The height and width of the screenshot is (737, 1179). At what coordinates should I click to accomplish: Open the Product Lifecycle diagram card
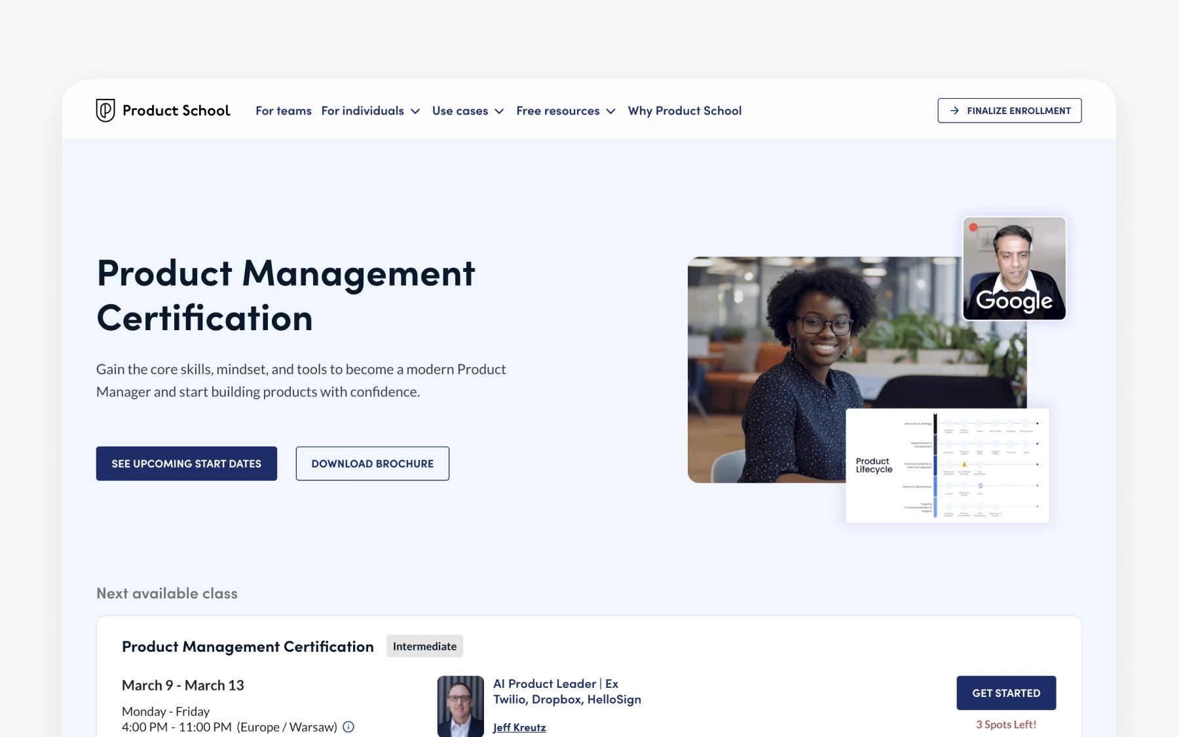(947, 466)
